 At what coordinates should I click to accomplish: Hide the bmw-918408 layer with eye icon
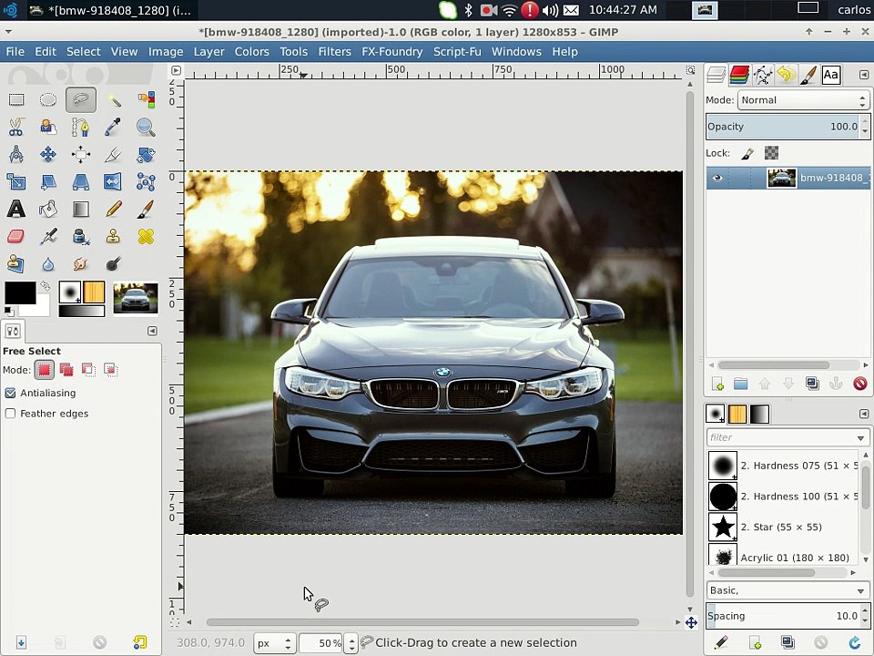click(717, 178)
